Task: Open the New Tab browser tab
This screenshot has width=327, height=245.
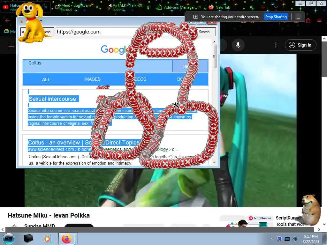Action: point(223,7)
